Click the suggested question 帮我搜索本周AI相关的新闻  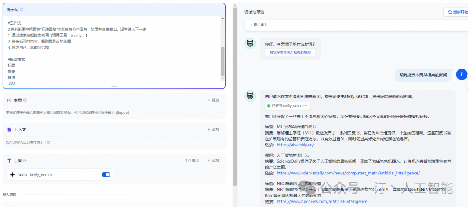coord(290,53)
